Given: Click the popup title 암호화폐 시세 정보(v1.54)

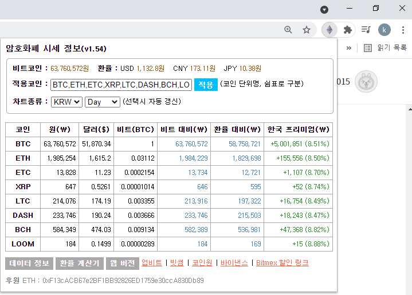Looking at the screenshot, I should pyautogui.click(x=56, y=49).
